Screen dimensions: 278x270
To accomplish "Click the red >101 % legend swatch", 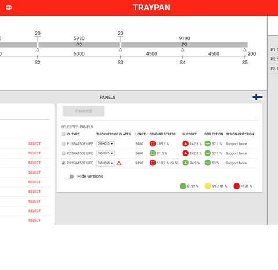I will pyautogui.click(x=236, y=186).
